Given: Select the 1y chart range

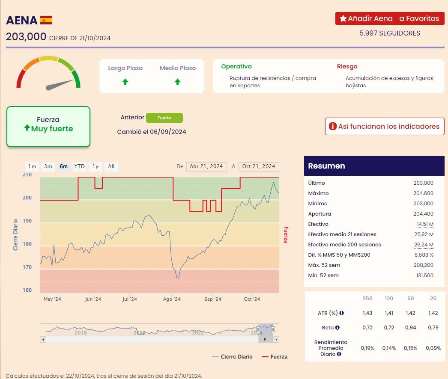Looking at the screenshot, I should tap(96, 166).
